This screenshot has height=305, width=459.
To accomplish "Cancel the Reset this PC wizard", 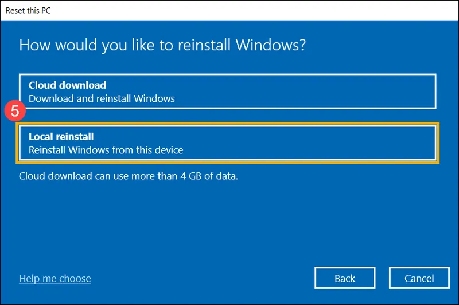I will (x=419, y=278).
